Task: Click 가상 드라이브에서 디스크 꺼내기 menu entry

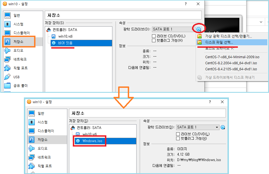Action: point(232,77)
